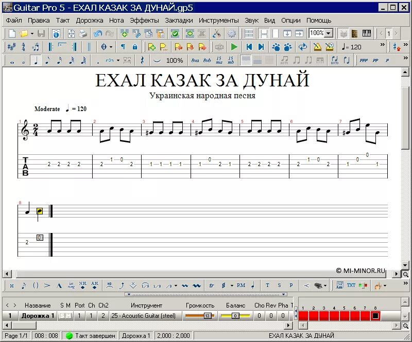Print the score with the printer icon
This screenshot has height=342, width=412.
(x=82, y=33)
